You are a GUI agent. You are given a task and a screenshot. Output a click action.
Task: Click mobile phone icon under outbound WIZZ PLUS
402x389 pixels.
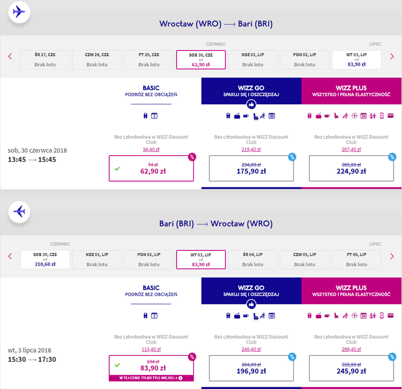(382, 116)
